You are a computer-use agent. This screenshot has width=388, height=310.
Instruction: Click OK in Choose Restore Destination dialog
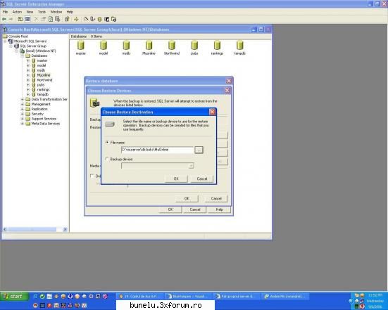tap(176, 179)
